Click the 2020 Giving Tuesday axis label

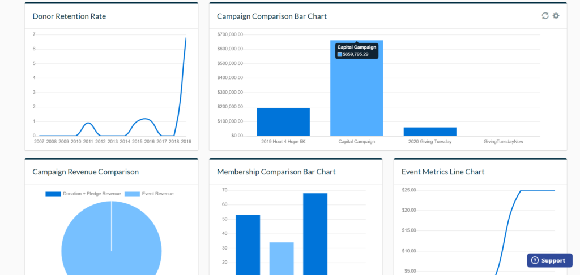point(430,142)
